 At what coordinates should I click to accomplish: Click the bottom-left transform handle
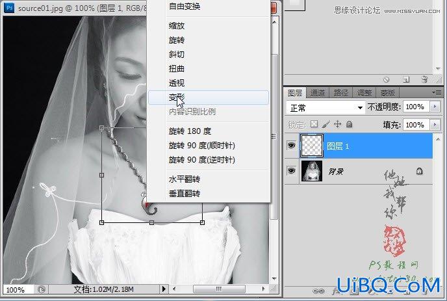pyautogui.click(x=102, y=222)
